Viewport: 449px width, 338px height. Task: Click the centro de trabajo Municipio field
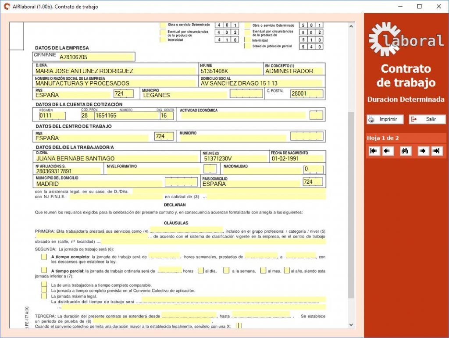[232, 138]
